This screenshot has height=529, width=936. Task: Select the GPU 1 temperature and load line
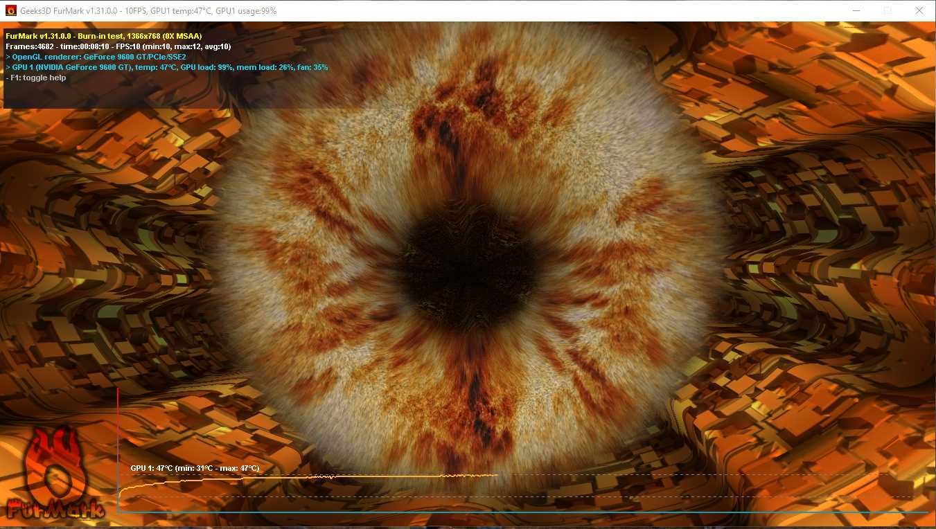167,67
